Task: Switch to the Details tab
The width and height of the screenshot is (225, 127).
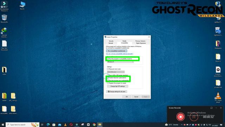Action: click(124, 41)
